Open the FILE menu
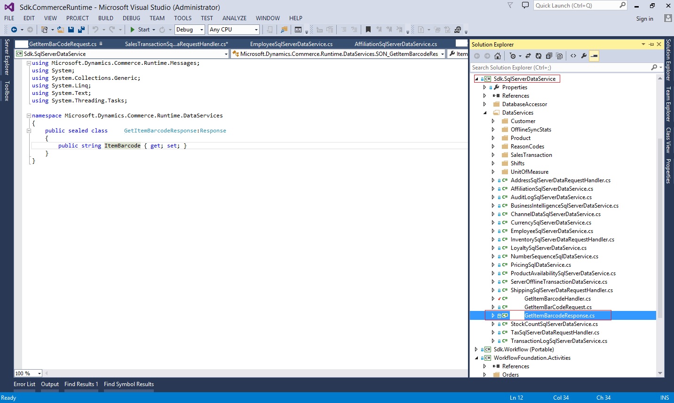This screenshot has width=674, height=403. (9, 18)
